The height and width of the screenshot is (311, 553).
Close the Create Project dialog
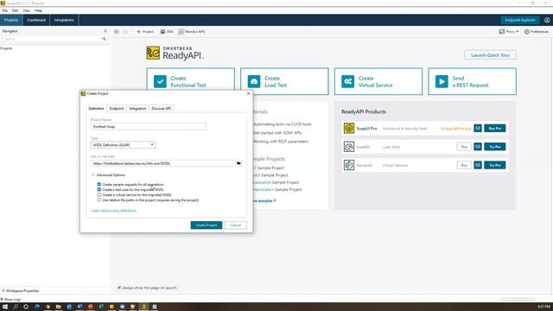(248, 94)
